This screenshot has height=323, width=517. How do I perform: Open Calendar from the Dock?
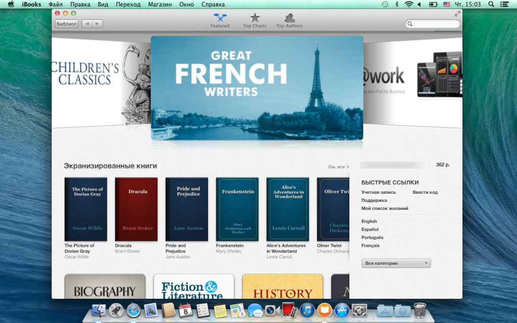pyautogui.click(x=186, y=310)
